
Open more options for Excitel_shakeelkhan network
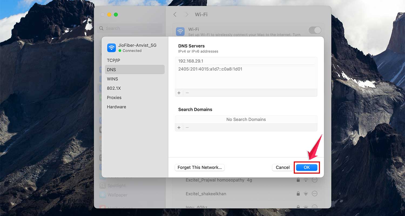point(314,194)
